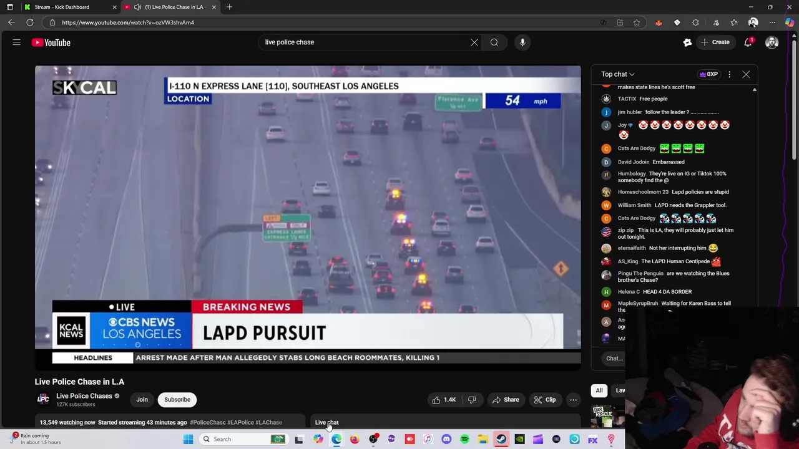799x449 pixels.
Task: Start voice search with the microphone
Action: (x=522, y=42)
